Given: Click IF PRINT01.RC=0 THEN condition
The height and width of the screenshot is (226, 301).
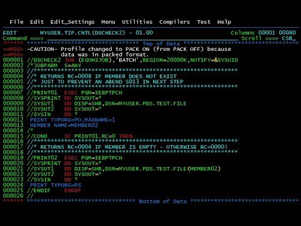Looking at the screenshot, I should pyautogui.click(x=98, y=136).
